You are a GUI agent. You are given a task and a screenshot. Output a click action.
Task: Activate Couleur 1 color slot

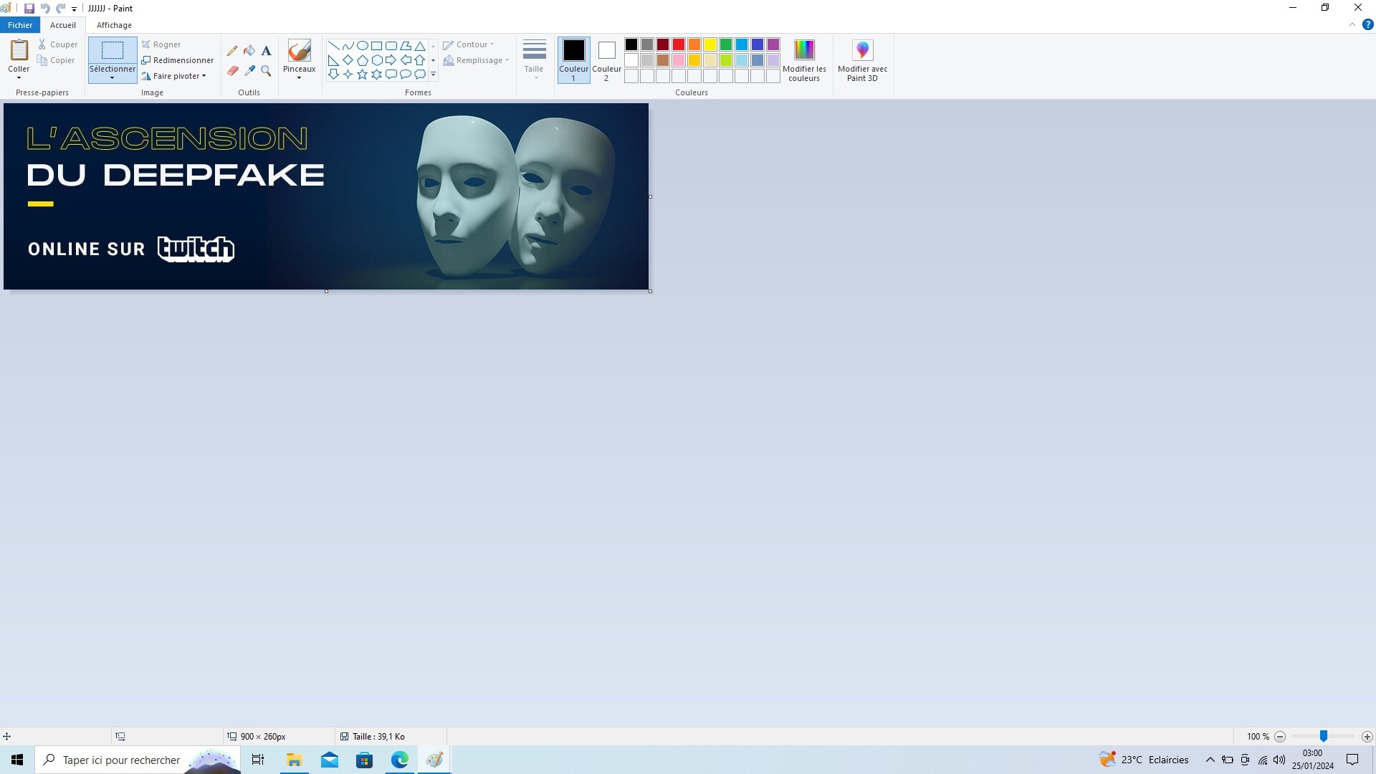tap(573, 59)
